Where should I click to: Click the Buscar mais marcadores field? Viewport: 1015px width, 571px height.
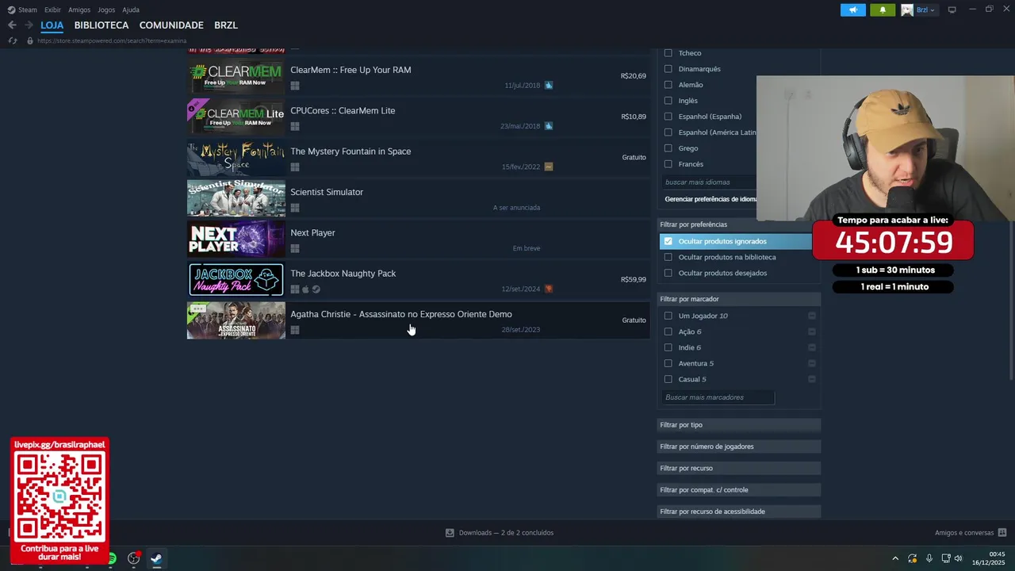[x=718, y=397]
